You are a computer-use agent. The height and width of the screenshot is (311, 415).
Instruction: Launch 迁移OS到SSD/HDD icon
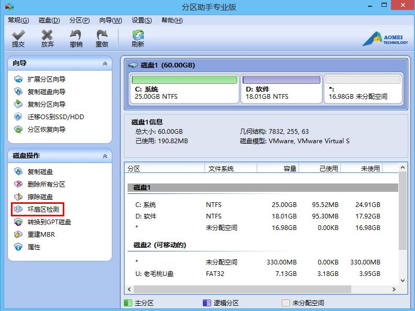(x=18, y=117)
